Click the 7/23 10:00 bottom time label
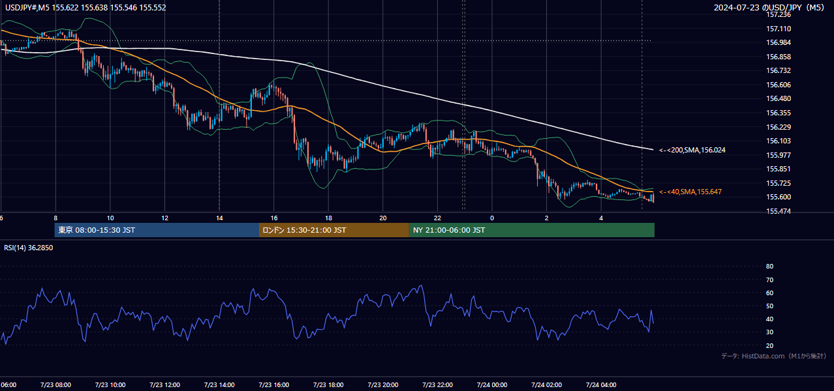The width and height of the screenshot is (834, 391). click(x=110, y=384)
